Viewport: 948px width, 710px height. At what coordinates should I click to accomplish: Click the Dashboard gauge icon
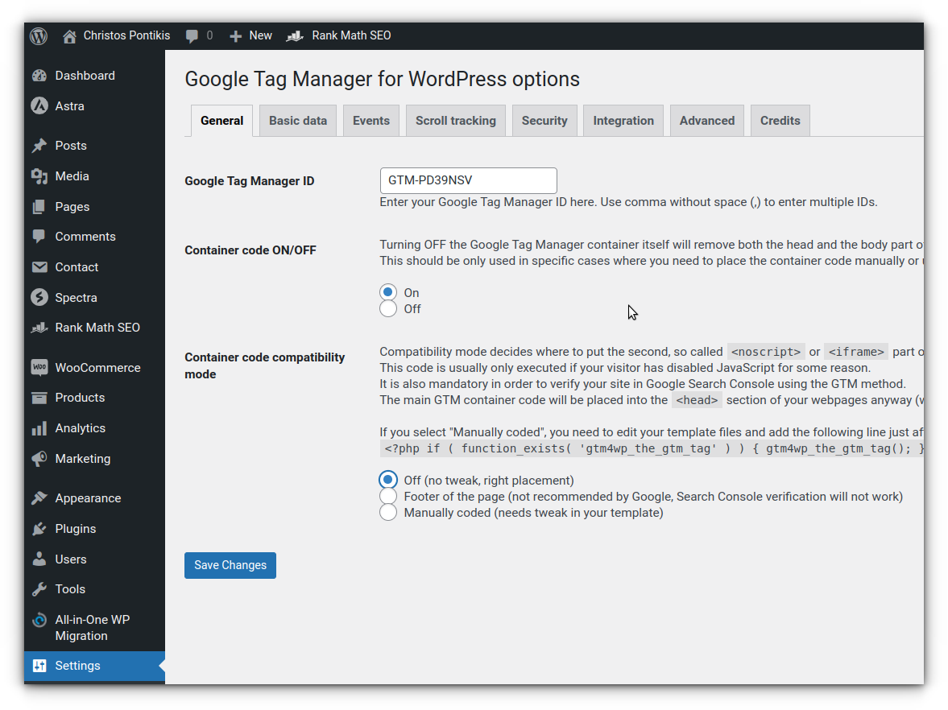tap(39, 76)
